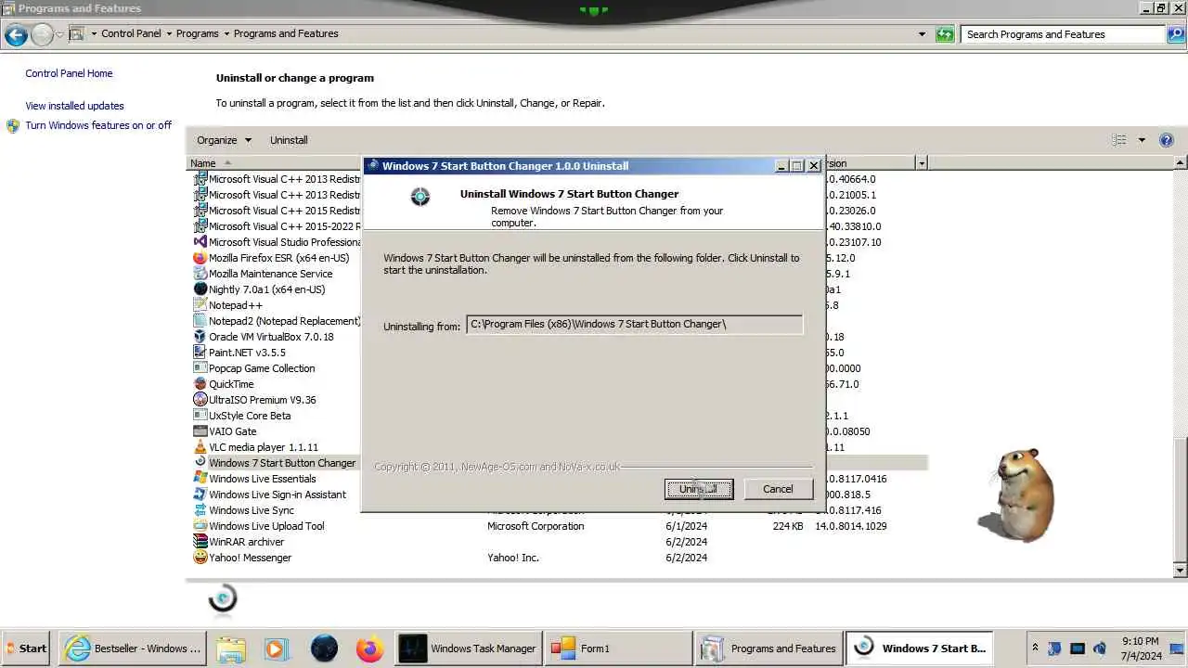Switch to Form1 taskbar button
Viewport: 1188px width, 668px height.
point(618,649)
